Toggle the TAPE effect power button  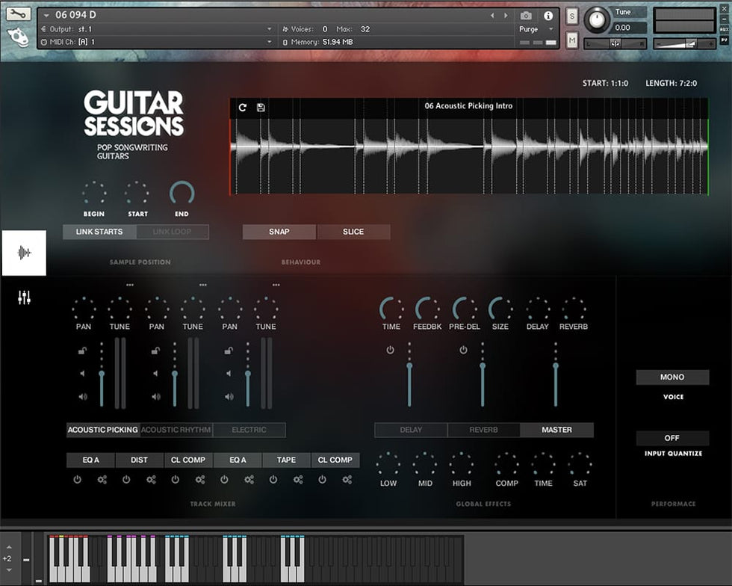click(273, 480)
